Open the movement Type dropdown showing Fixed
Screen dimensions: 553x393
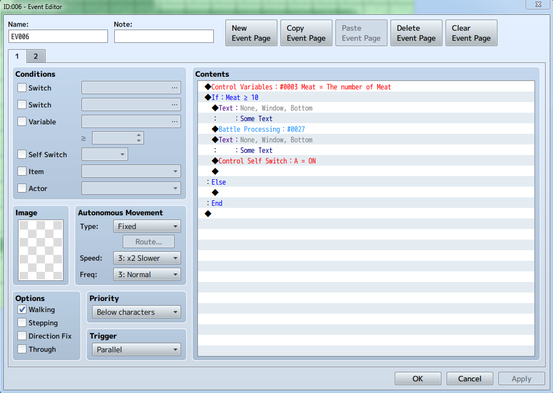(x=147, y=226)
